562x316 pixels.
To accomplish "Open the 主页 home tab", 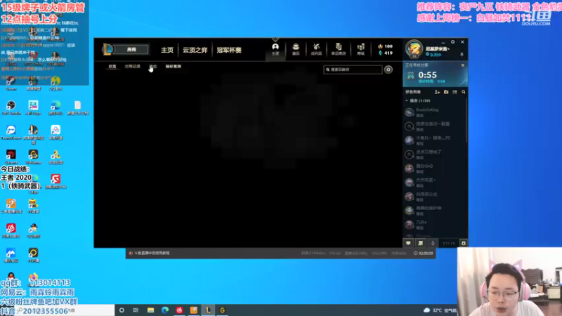I will coord(167,50).
